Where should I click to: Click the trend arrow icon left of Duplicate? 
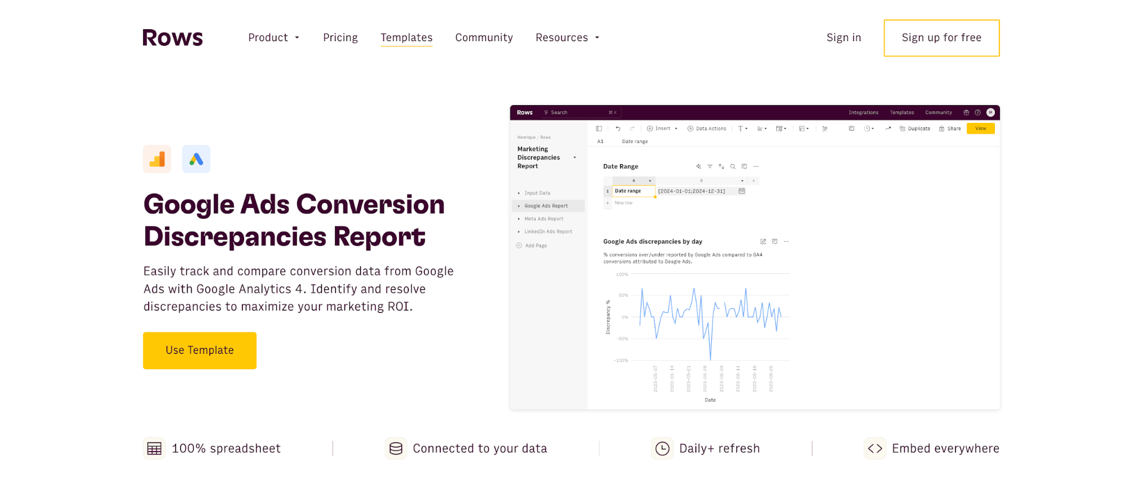coord(888,129)
